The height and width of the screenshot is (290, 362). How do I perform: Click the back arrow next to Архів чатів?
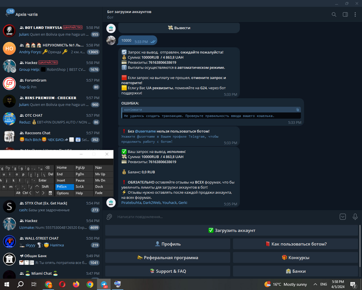pos(8,14)
